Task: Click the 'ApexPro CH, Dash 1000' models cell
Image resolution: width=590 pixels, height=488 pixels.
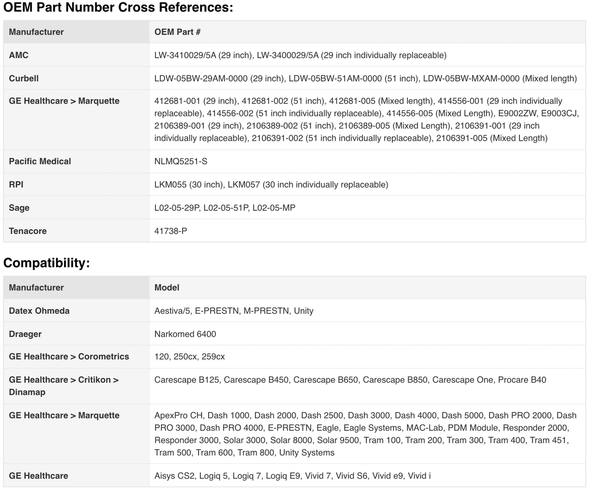Action: [x=367, y=434]
